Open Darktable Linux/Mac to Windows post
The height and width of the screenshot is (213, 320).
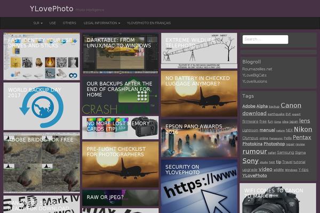pos(120,53)
